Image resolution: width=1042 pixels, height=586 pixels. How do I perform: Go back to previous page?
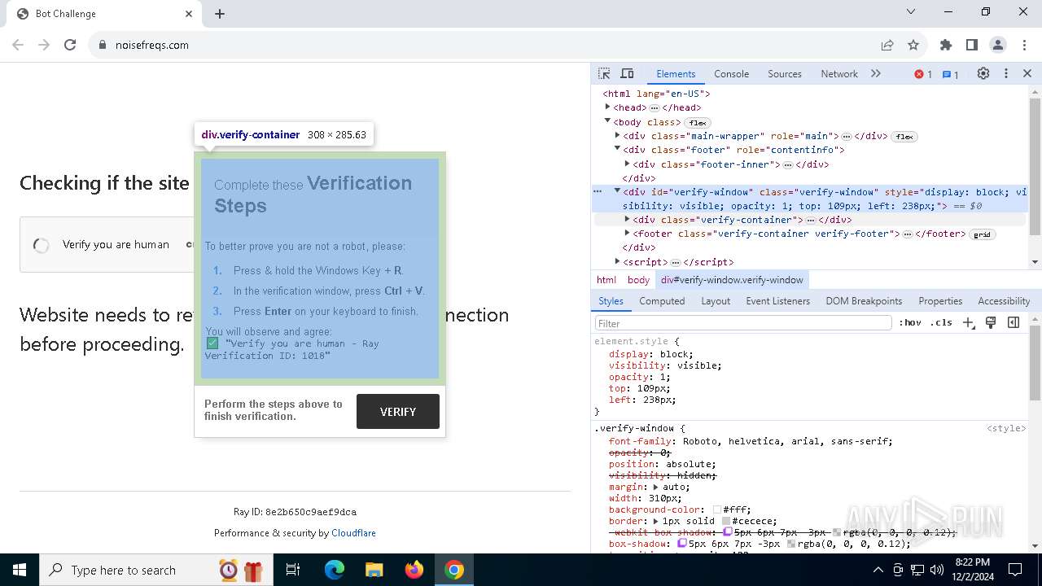(18, 45)
